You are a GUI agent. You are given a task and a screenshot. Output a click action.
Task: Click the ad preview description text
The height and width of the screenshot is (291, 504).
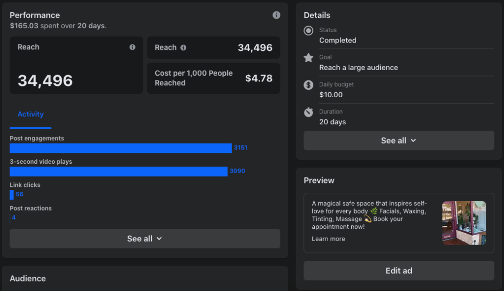pyautogui.click(x=369, y=215)
